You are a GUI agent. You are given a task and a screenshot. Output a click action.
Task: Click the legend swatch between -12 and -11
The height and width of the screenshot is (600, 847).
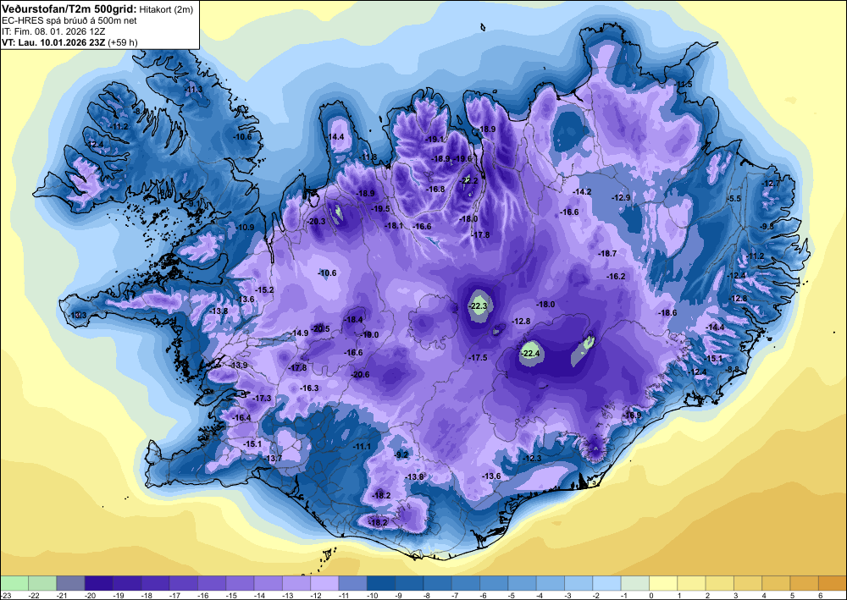pos(324,583)
